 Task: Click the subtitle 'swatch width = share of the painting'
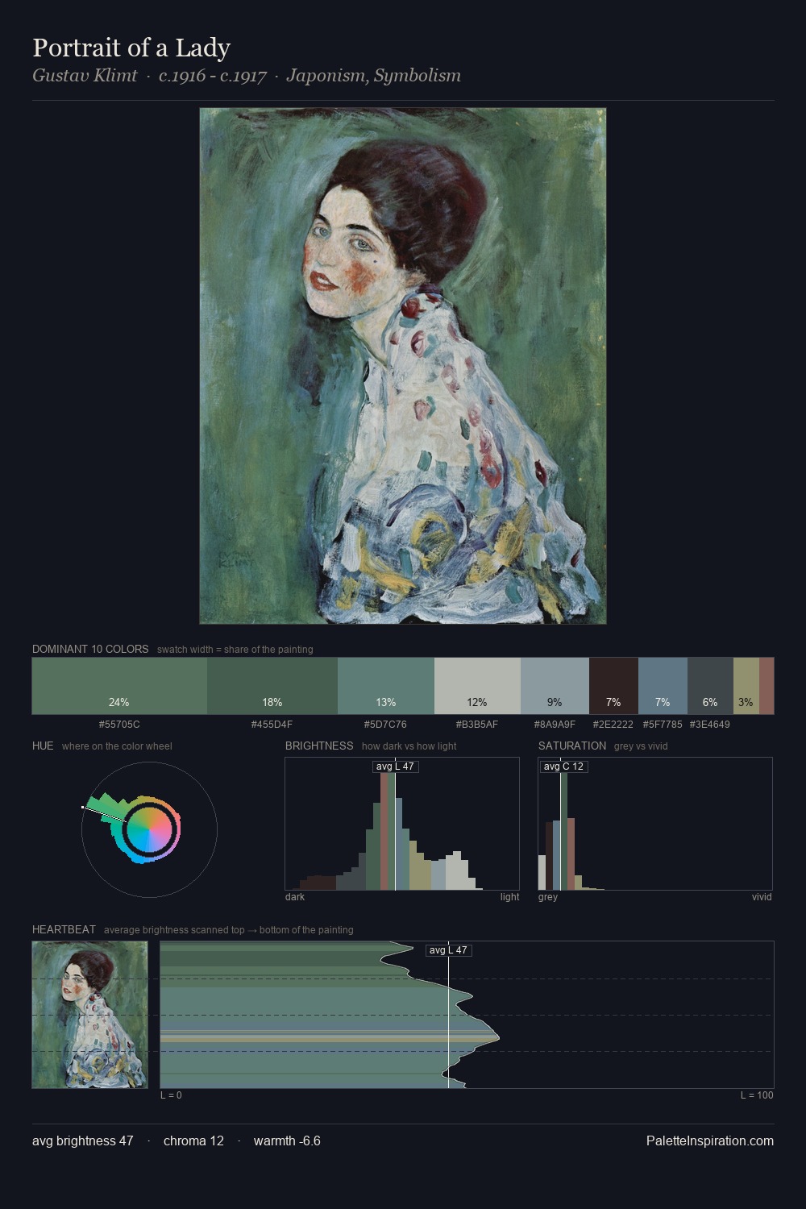[x=235, y=649]
